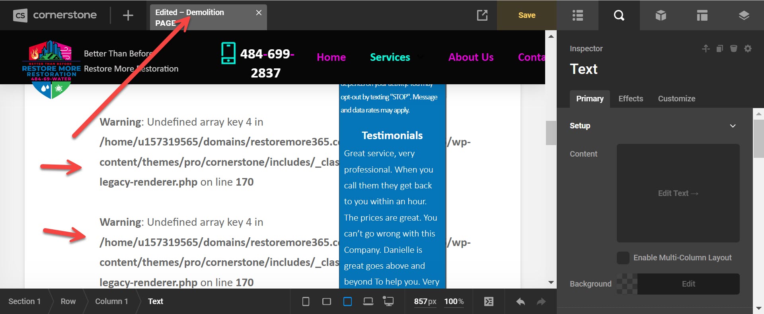Switch to the Effects tab
764x314 pixels.
tap(630, 99)
